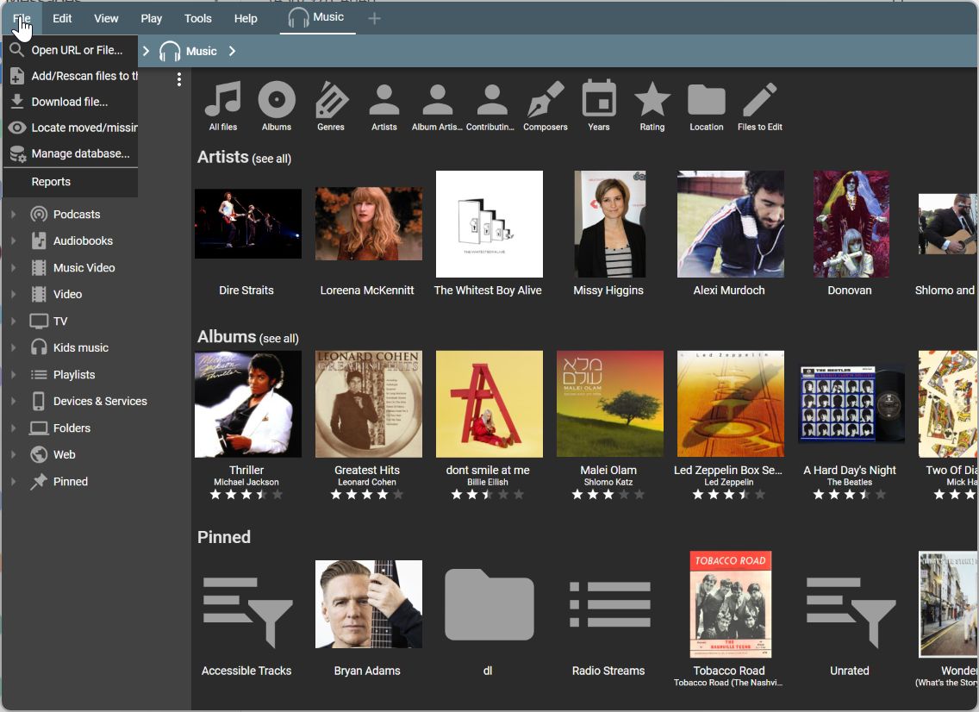This screenshot has height=712, width=979.
Task: Add a new tab with plus button
Action: click(x=374, y=18)
